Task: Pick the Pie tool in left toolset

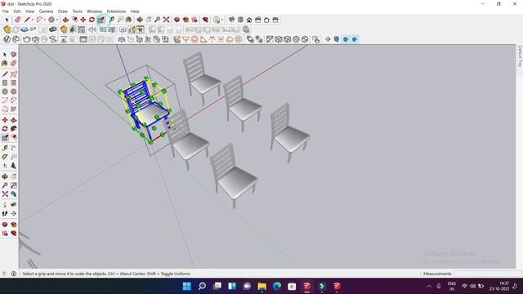Action: point(13,109)
